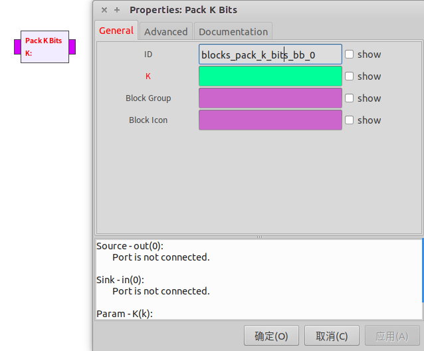Viewport: 424px width, 351px height.
Task: Switch to the General tab
Action: pyautogui.click(x=116, y=31)
